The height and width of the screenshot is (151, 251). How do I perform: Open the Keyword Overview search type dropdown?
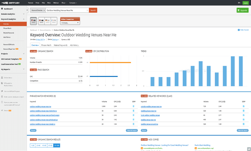[x=38, y=10]
